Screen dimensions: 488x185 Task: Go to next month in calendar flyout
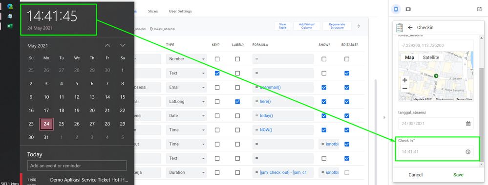click(x=123, y=45)
